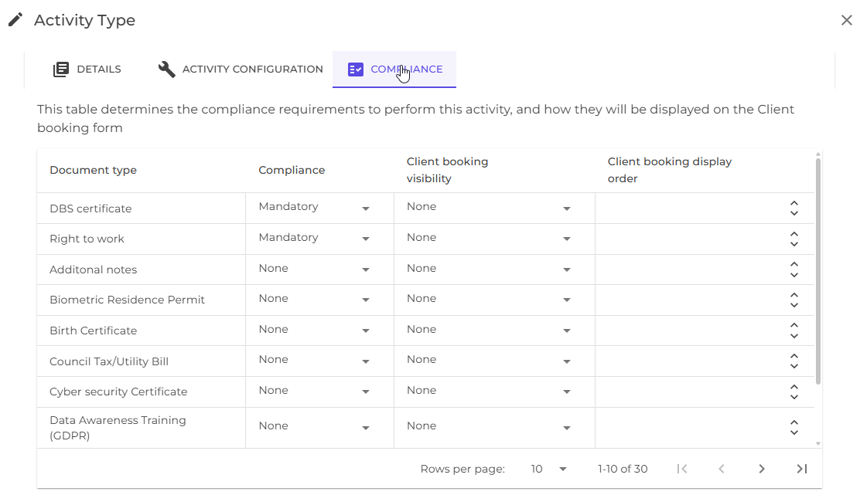
Task: Go to the next table page
Action: coord(761,469)
